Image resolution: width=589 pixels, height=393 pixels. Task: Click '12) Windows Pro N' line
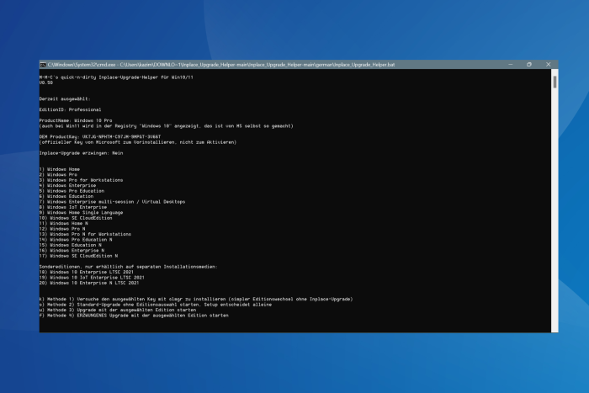click(62, 229)
